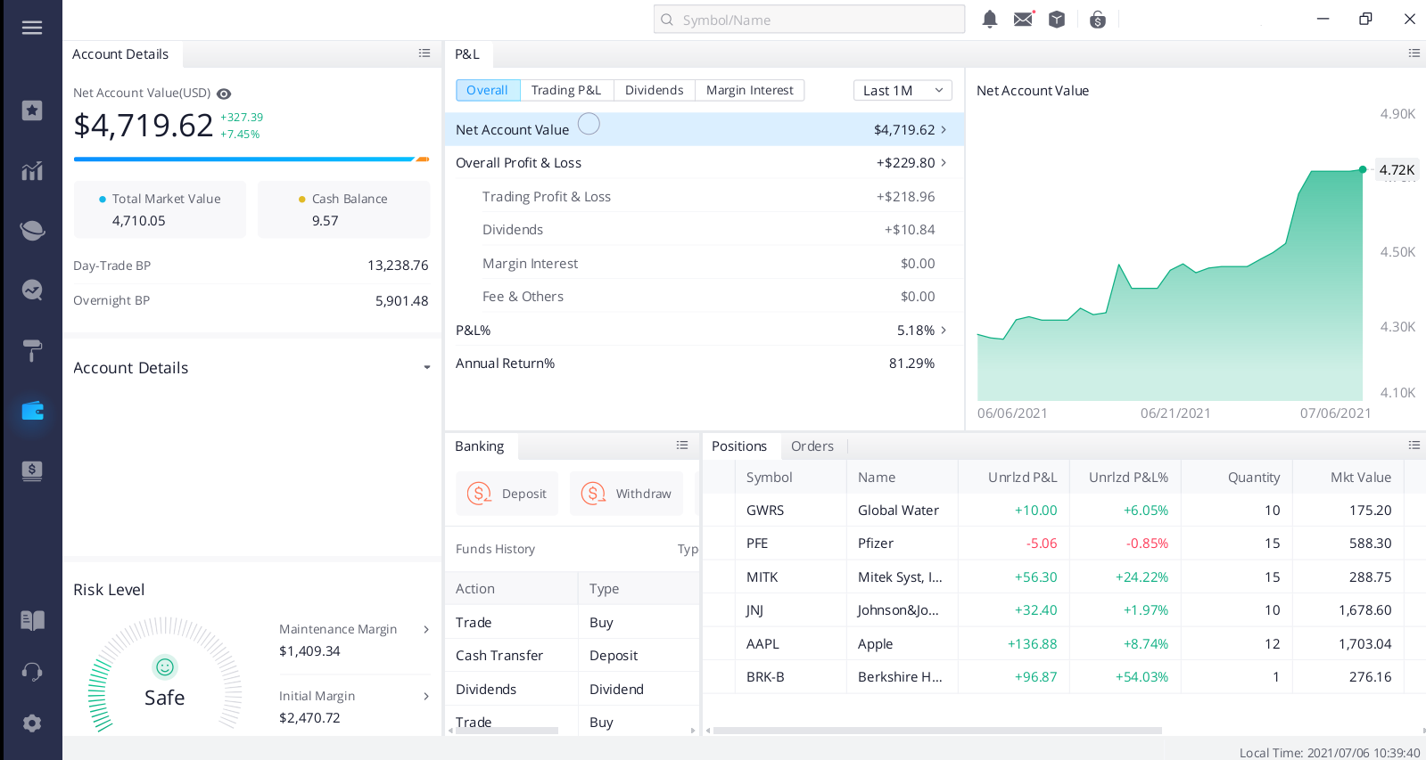Click the Total Market Value card
The height and width of the screenshot is (760, 1426).
coord(160,209)
